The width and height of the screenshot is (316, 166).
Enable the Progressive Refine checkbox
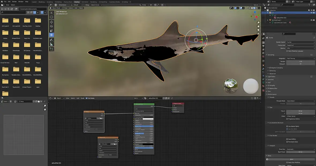click(287, 119)
